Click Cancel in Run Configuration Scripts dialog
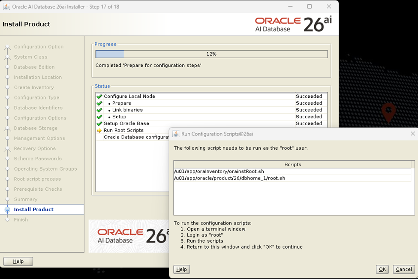 pos(403,269)
